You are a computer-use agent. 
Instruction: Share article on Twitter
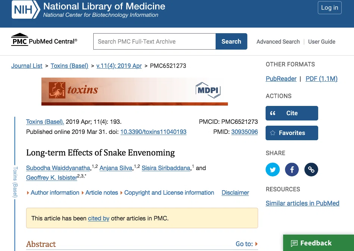pyautogui.click(x=273, y=169)
